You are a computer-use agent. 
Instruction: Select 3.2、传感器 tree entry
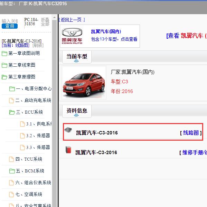click(38, 135)
